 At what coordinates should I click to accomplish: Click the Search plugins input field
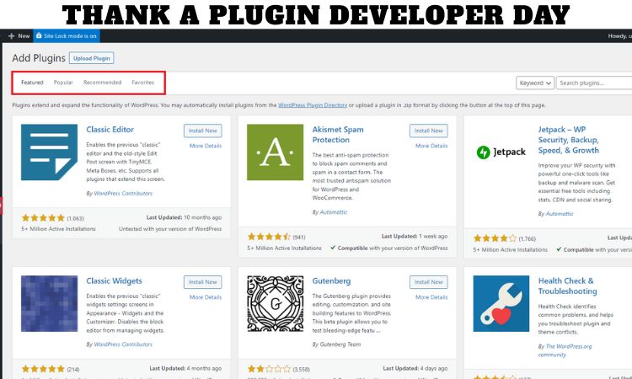tap(594, 83)
